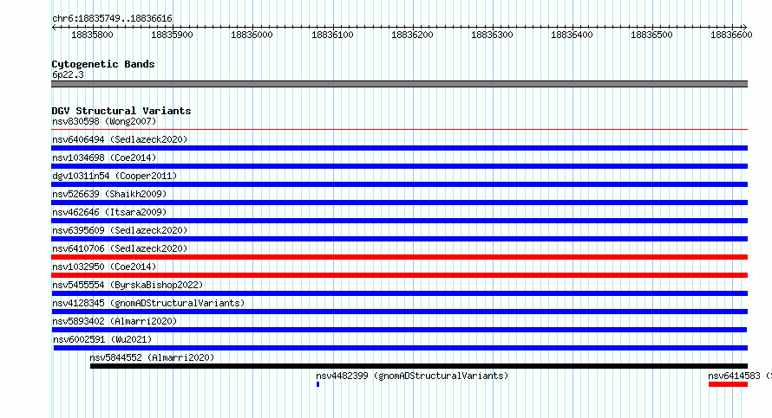Open the nsv5844552 (Almarri2020) label
Image resolution: width=772 pixels, height=418 pixels.
point(152,357)
